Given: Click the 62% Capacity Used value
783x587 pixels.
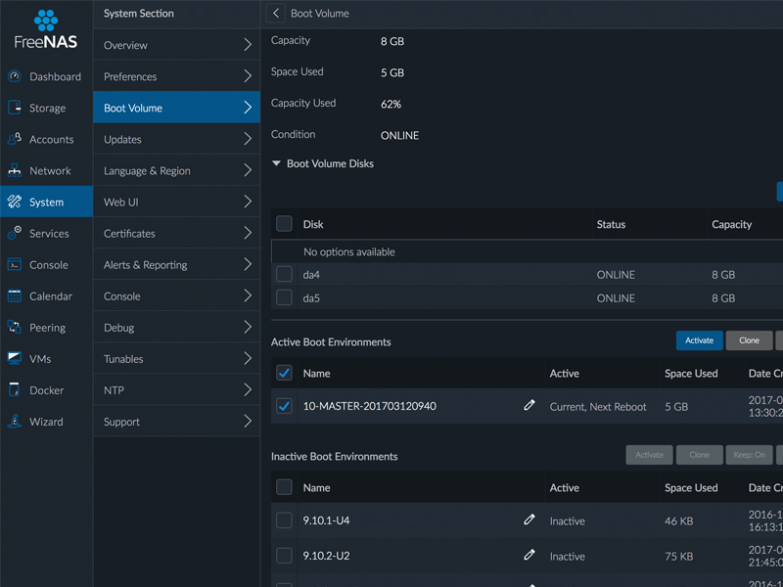Looking at the screenshot, I should [391, 104].
